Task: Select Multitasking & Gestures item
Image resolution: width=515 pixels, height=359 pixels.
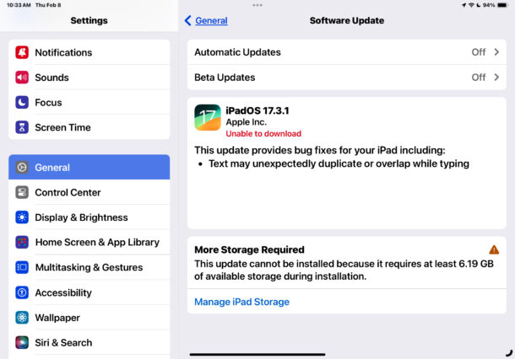Action: pos(89,267)
